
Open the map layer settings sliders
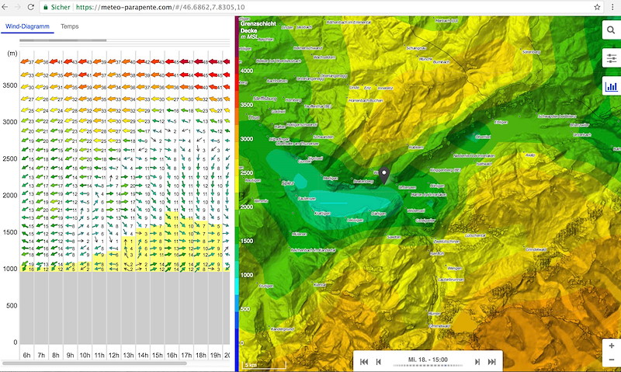(x=611, y=58)
